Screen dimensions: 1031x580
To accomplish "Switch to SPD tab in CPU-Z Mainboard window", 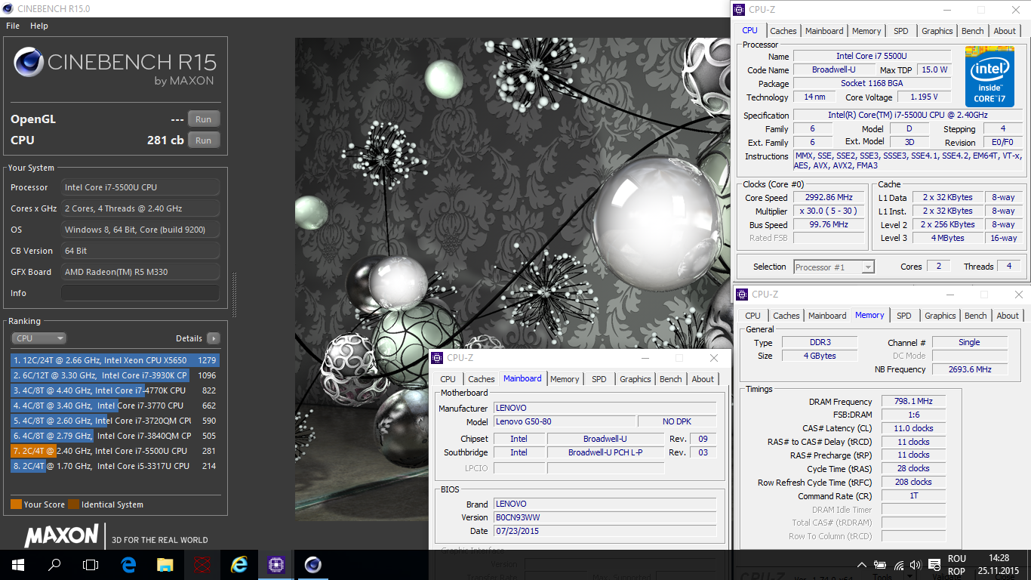I will (x=599, y=379).
